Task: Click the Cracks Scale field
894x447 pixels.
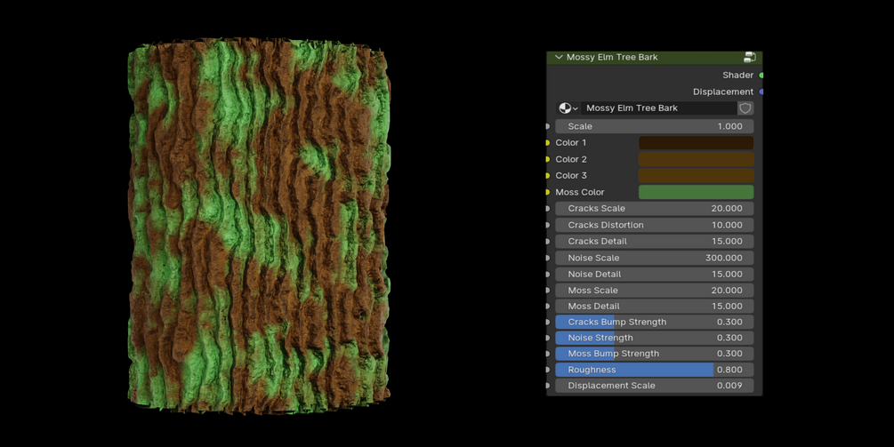Action: point(655,209)
